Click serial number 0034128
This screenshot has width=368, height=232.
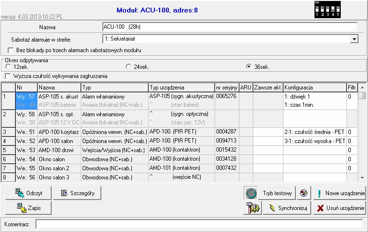[226, 159]
